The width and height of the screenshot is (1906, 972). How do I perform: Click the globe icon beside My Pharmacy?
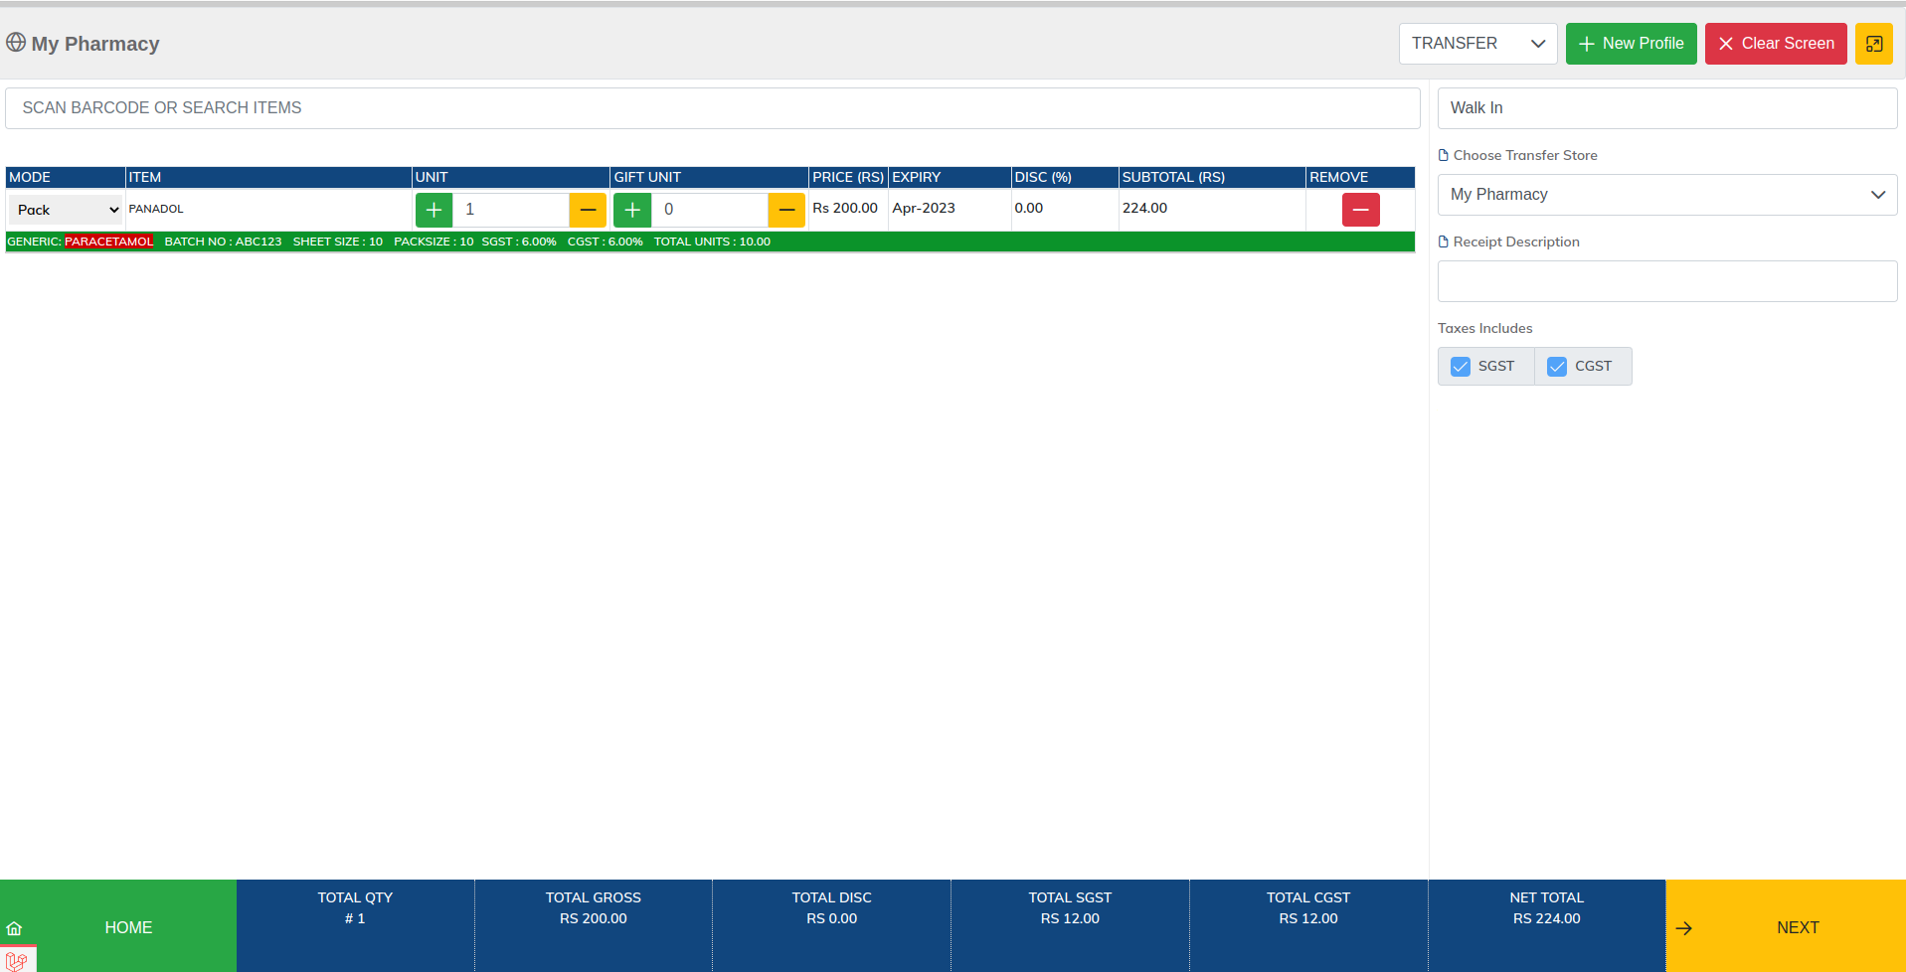click(16, 43)
